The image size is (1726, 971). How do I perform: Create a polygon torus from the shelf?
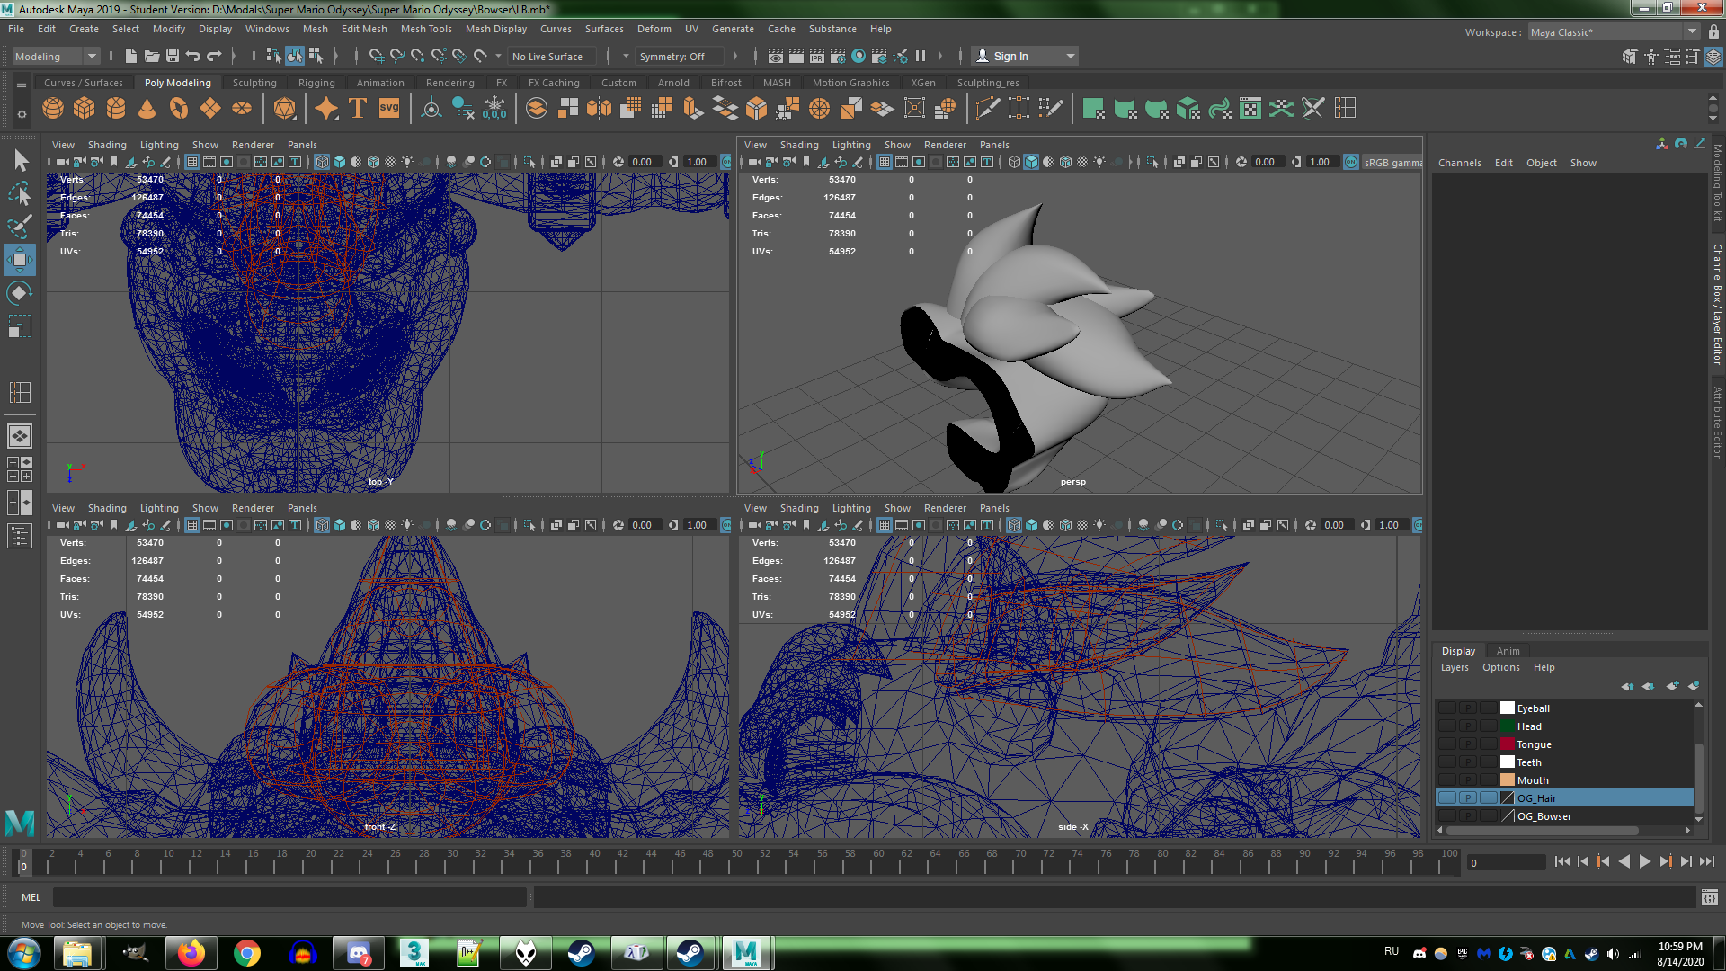coord(179,109)
